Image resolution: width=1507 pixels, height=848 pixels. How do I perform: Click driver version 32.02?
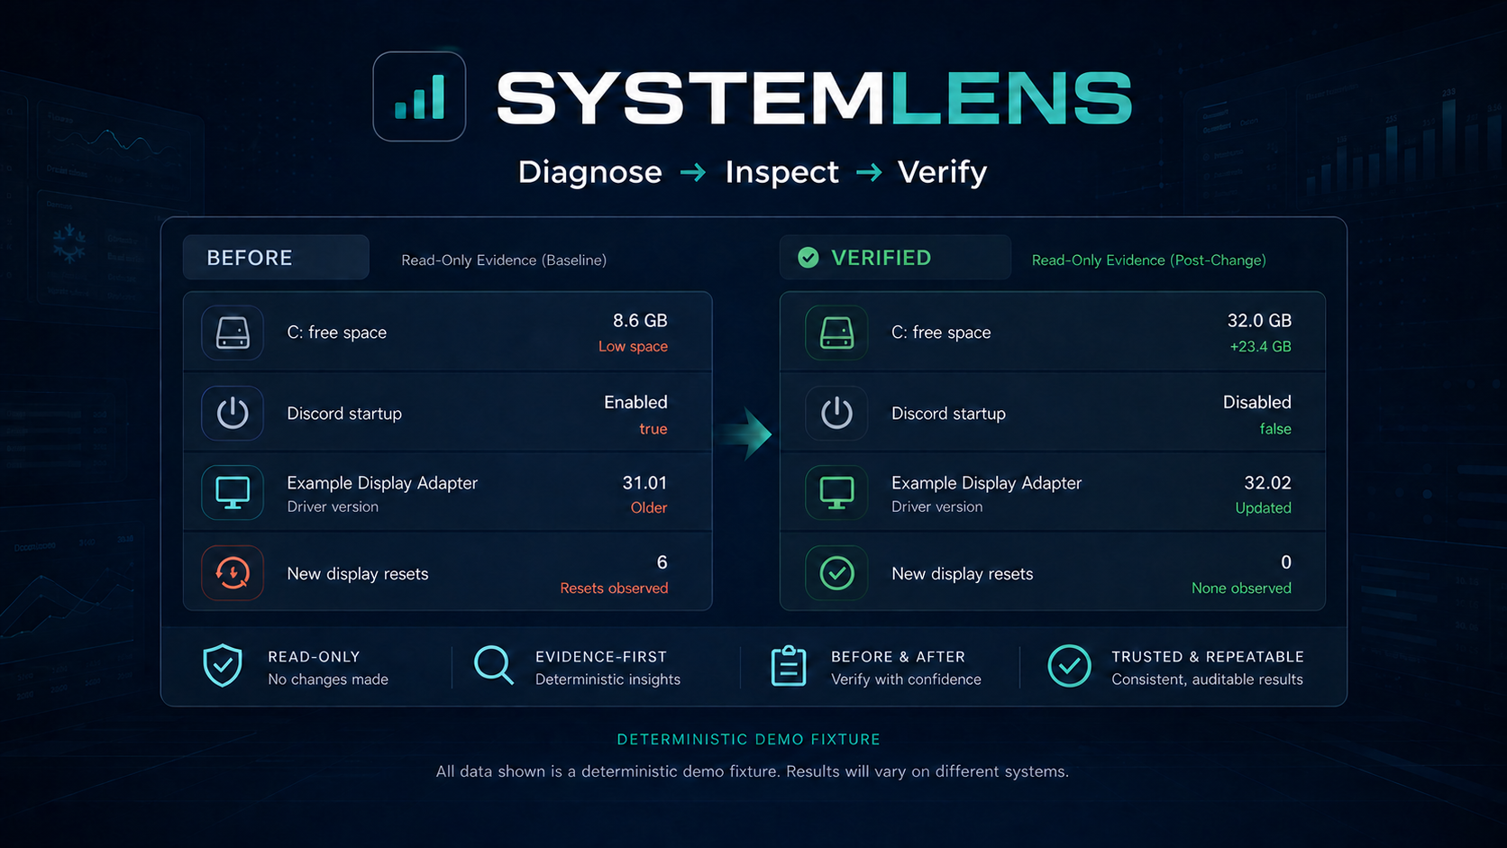[1267, 482]
